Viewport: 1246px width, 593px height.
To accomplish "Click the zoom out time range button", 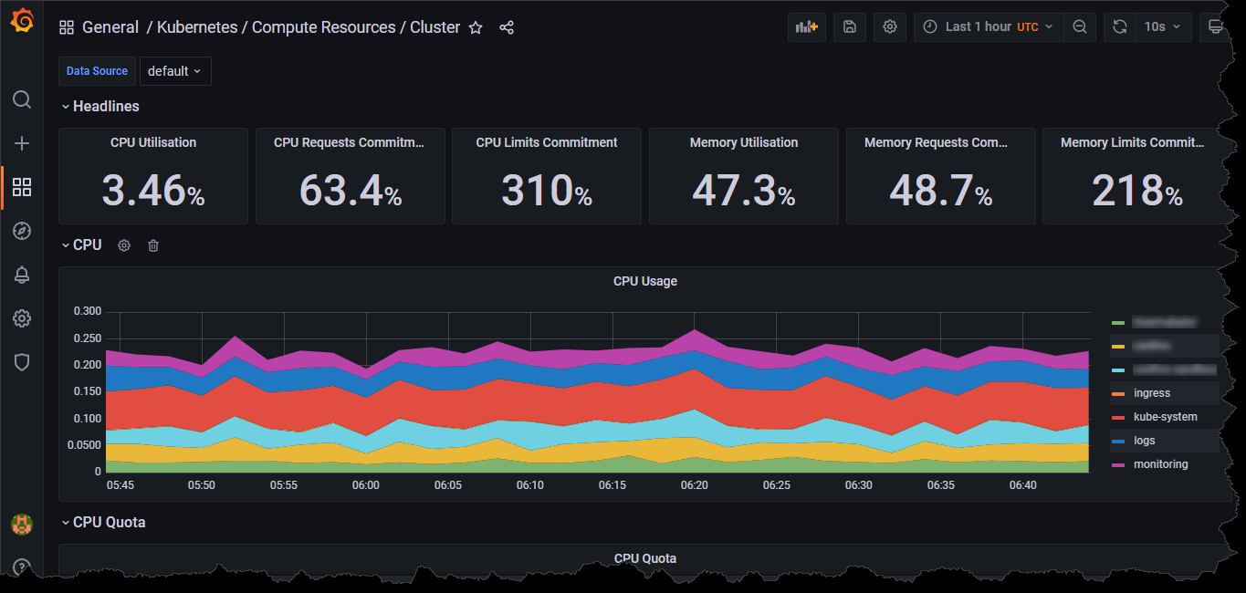I will 1079,27.
